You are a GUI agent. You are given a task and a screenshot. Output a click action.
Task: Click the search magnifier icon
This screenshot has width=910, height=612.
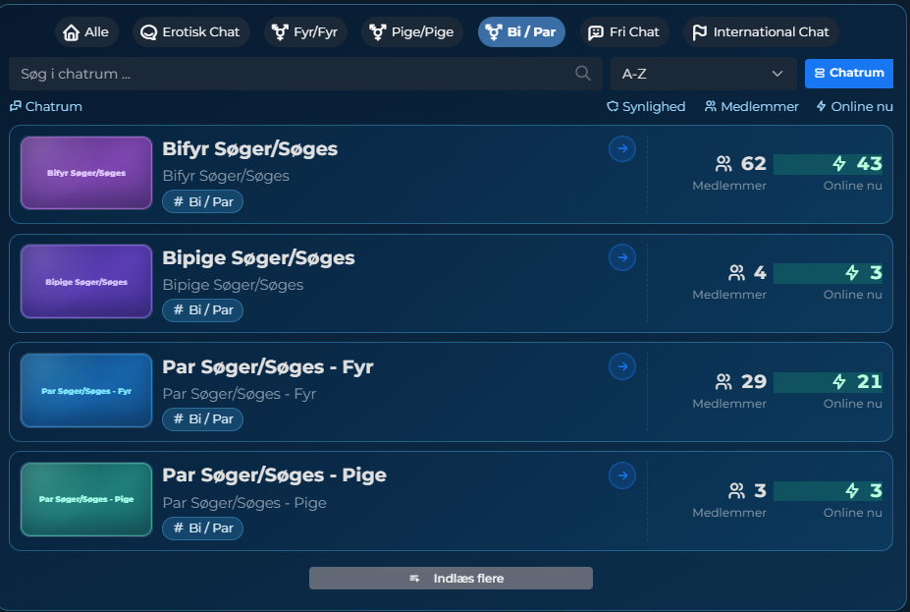click(582, 73)
